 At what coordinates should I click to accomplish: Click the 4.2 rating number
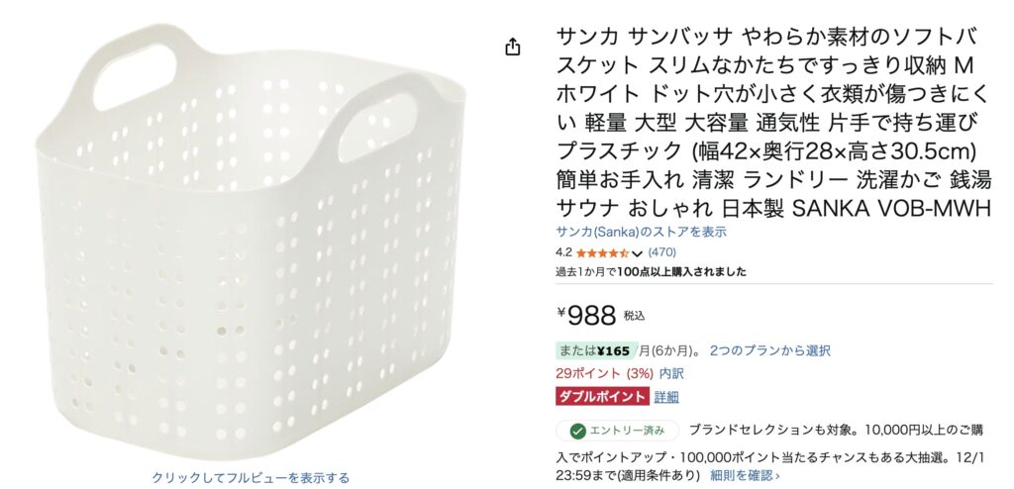(x=563, y=252)
